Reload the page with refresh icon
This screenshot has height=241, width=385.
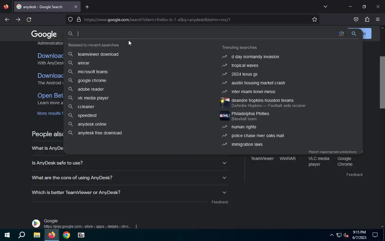click(29, 20)
